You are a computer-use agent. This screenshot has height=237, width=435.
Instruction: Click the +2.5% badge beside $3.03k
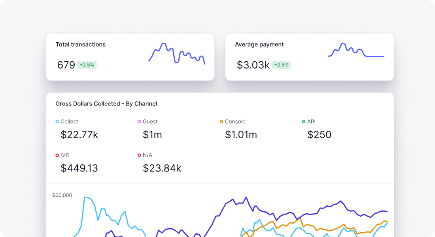pyautogui.click(x=281, y=65)
